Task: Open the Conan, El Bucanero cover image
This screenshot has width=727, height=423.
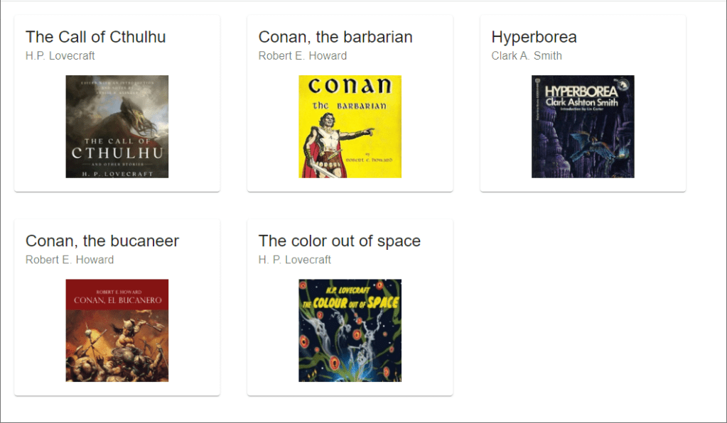Action: pyautogui.click(x=117, y=330)
